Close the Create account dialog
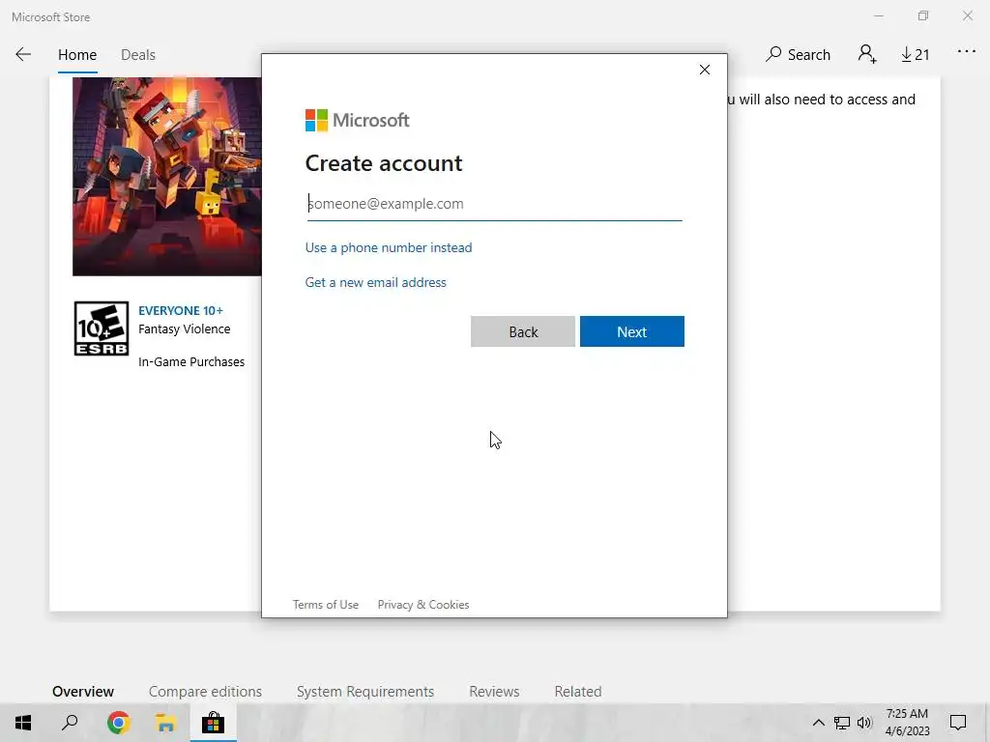The height and width of the screenshot is (742, 990). coord(705,70)
